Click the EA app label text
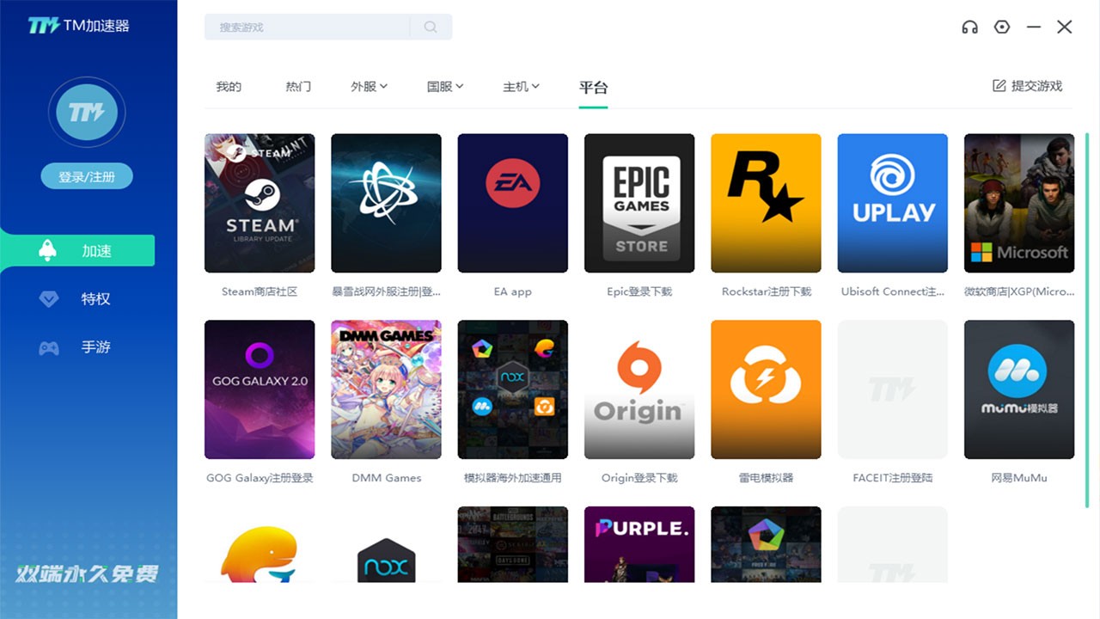Screen dimensions: 1100x619 pos(513,291)
